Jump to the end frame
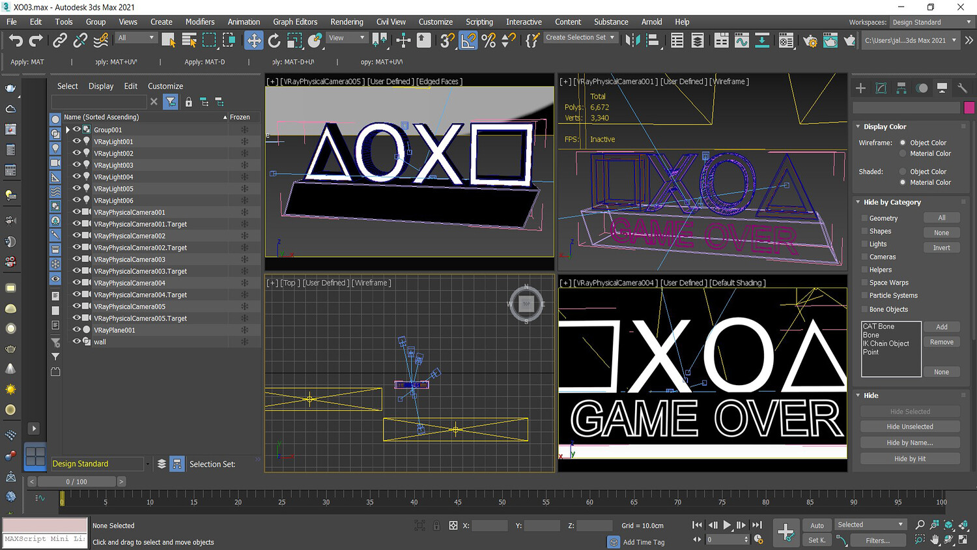977x550 pixels. pyautogui.click(x=757, y=525)
